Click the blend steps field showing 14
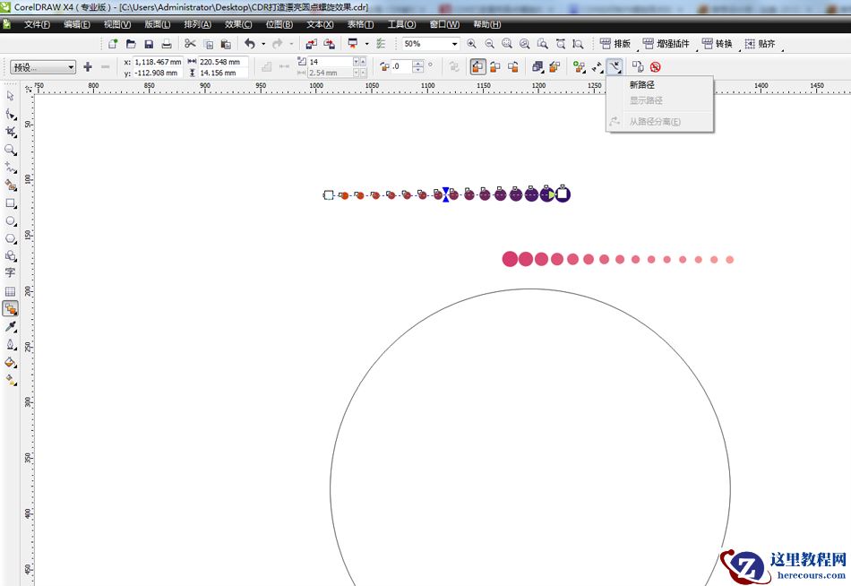Screen dimensions: 851x586 click(x=330, y=62)
